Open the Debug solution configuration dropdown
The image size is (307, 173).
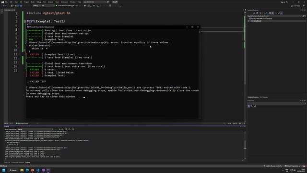pyautogui.click(x=36, y=6)
